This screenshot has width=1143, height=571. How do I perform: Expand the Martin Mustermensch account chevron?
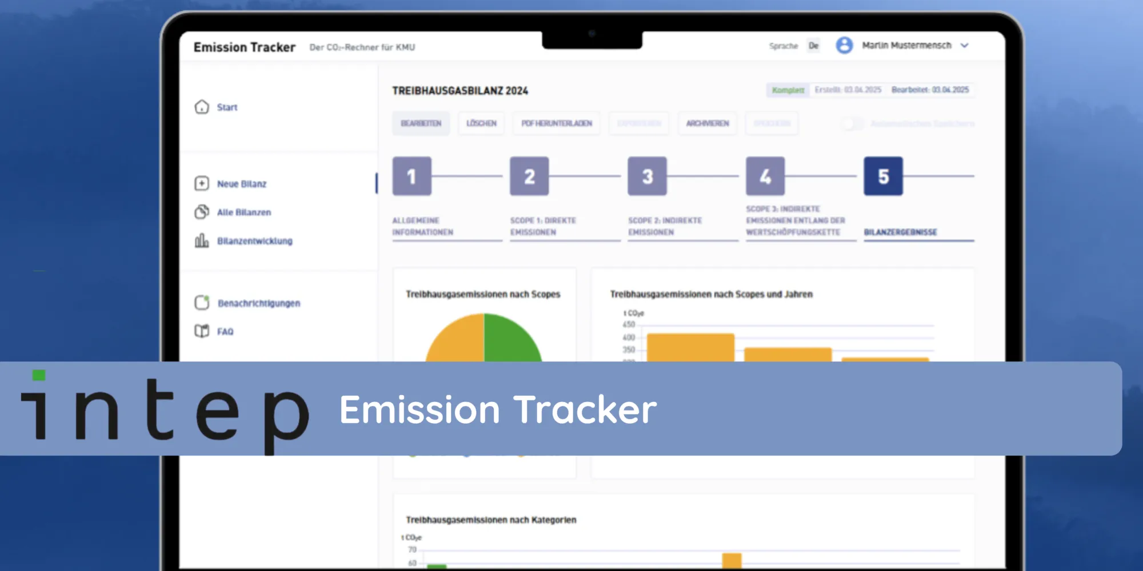(965, 45)
